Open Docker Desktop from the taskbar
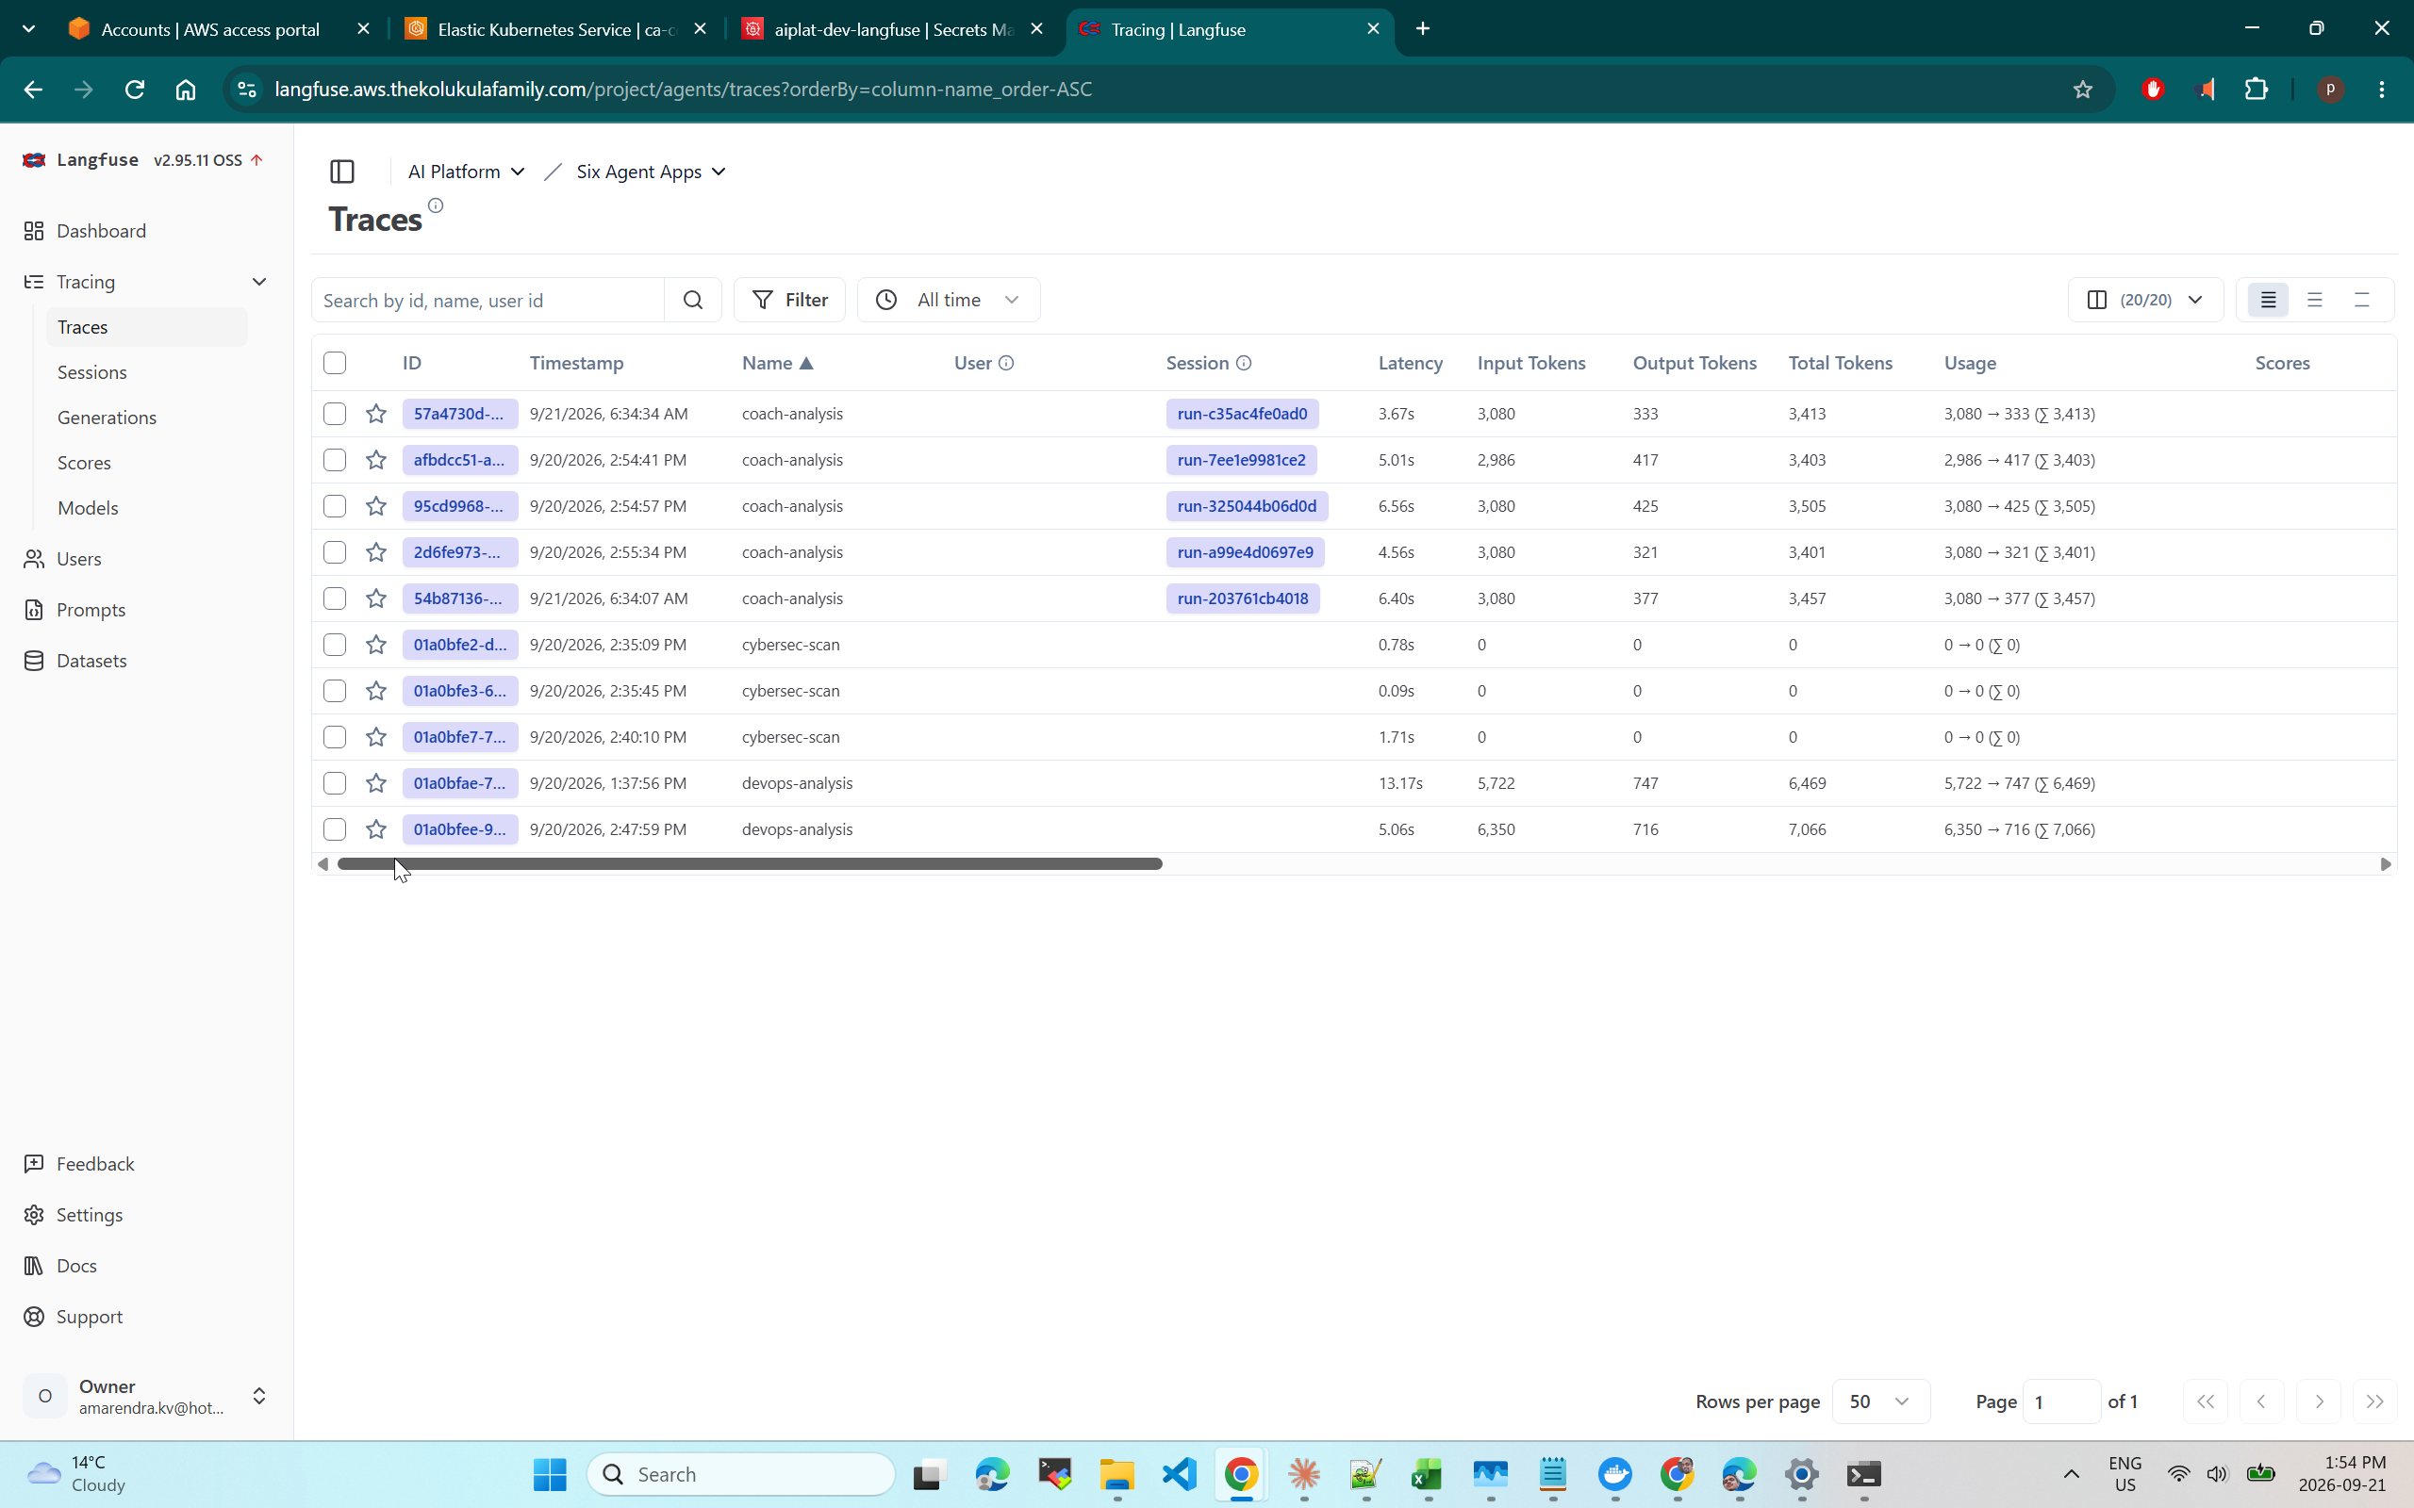The width and height of the screenshot is (2414, 1508). (x=1615, y=1474)
